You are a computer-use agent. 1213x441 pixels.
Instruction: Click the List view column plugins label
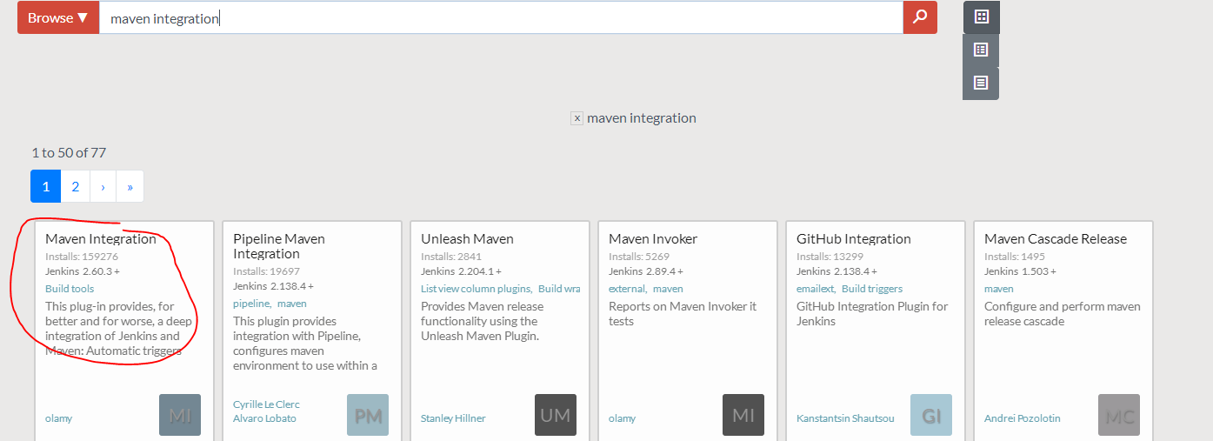(x=476, y=289)
